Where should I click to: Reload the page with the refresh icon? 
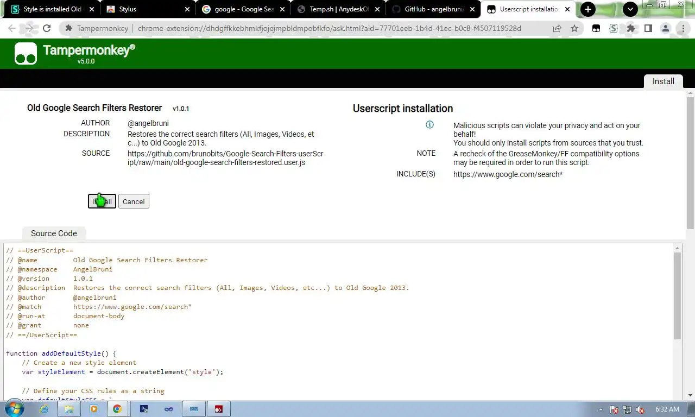click(x=47, y=29)
